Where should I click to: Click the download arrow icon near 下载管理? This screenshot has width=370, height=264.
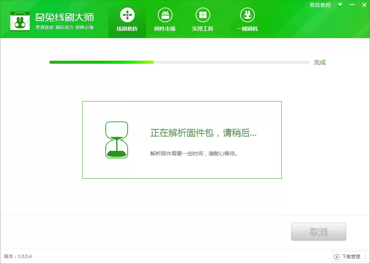point(336,256)
